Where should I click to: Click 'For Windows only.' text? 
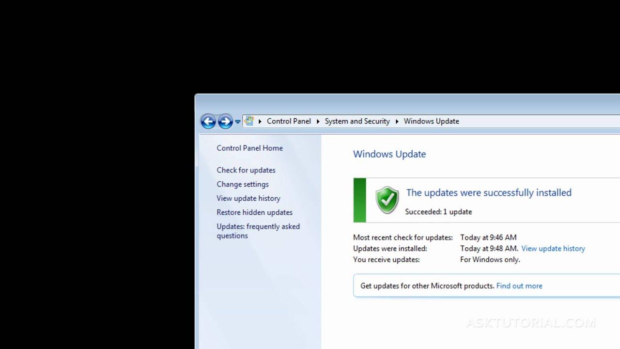(490, 259)
